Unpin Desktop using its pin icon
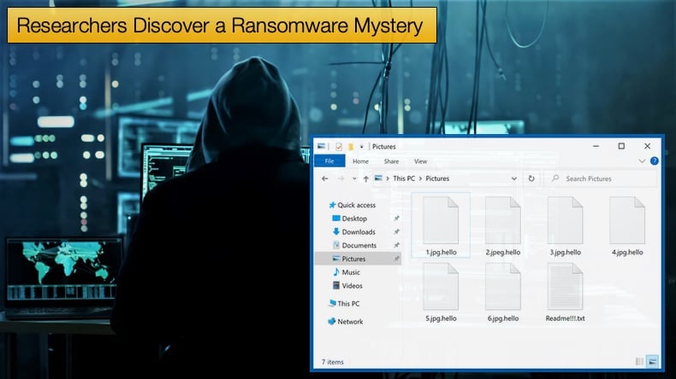The width and height of the screenshot is (676, 379). 396,219
